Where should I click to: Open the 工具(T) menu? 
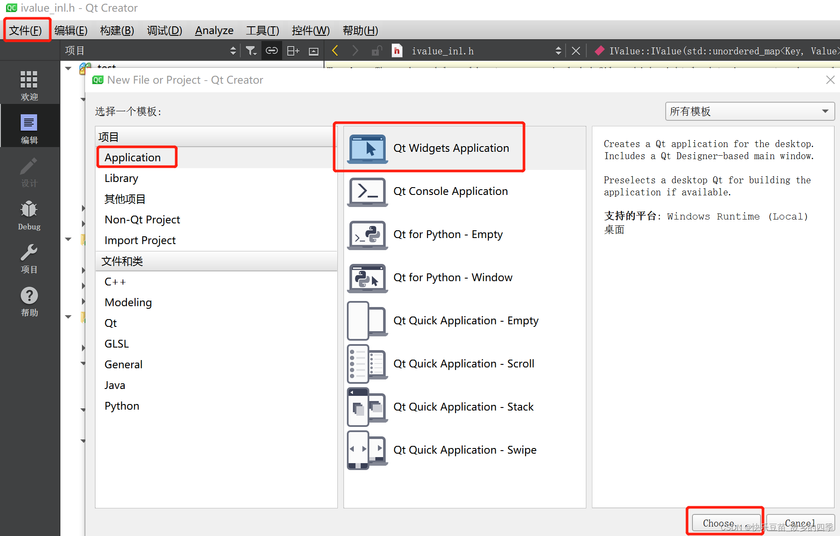tap(262, 31)
